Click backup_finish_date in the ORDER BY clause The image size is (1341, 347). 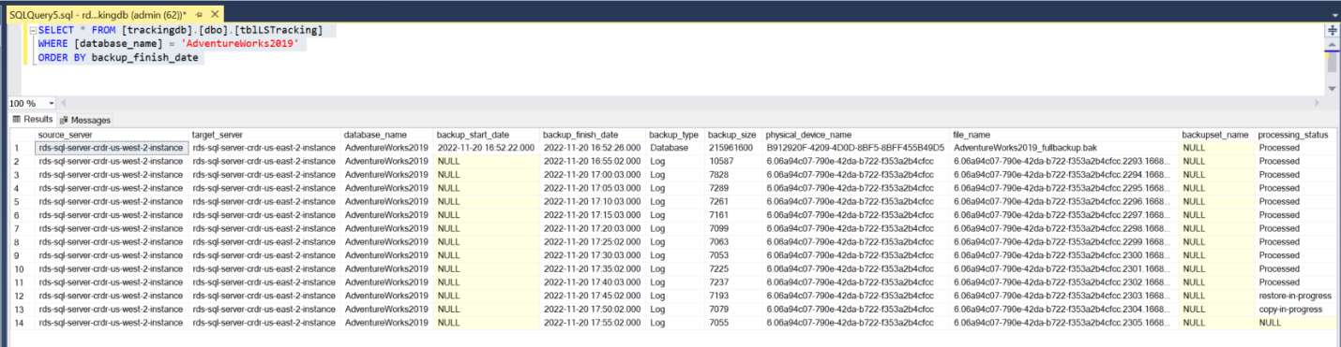pos(146,58)
